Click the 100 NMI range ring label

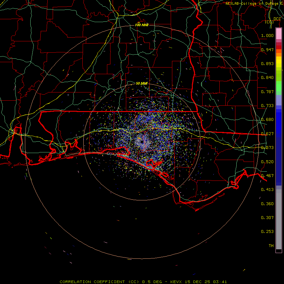click(x=142, y=25)
